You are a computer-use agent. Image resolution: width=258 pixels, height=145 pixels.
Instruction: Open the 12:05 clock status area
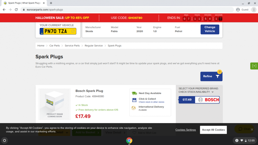tap(251, 140)
